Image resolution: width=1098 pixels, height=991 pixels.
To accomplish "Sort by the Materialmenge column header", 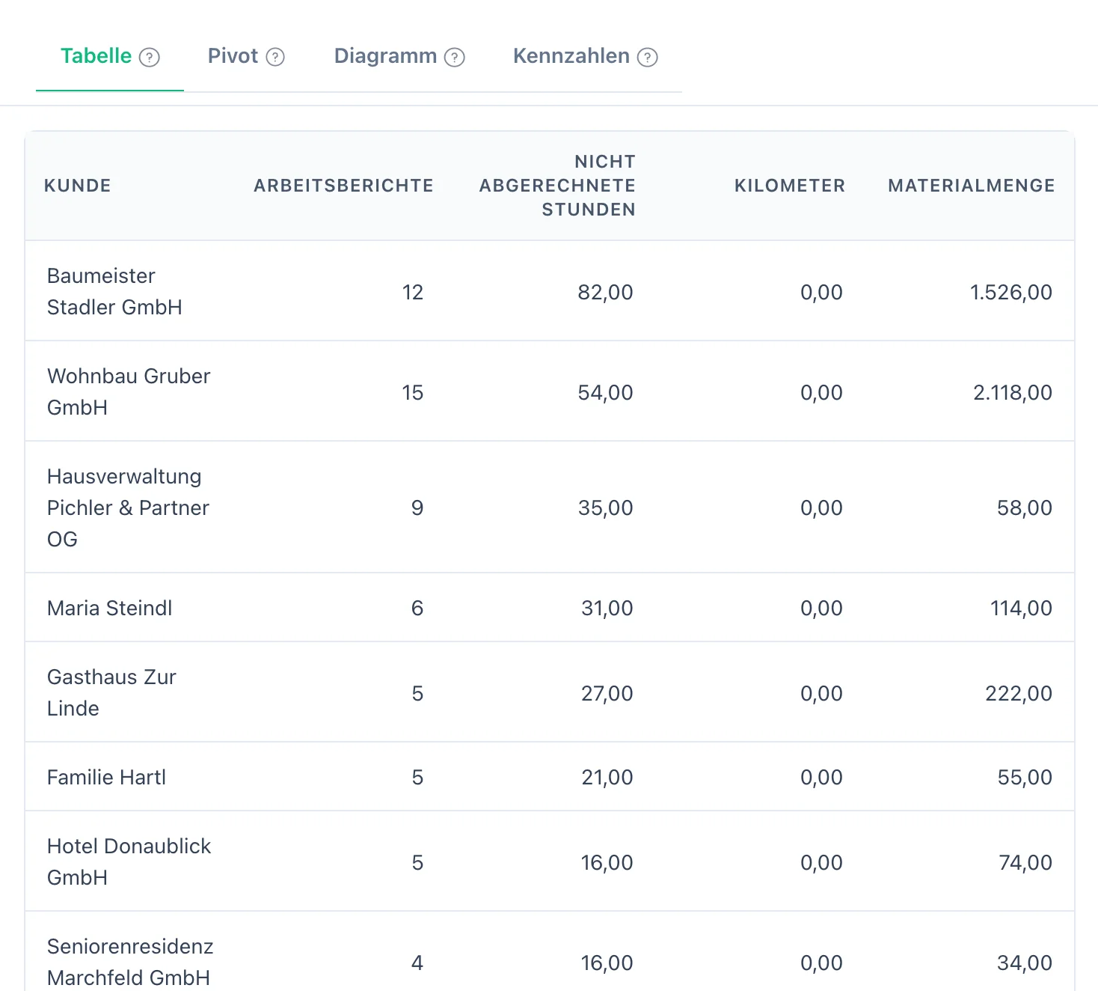I will pos(972,186).
